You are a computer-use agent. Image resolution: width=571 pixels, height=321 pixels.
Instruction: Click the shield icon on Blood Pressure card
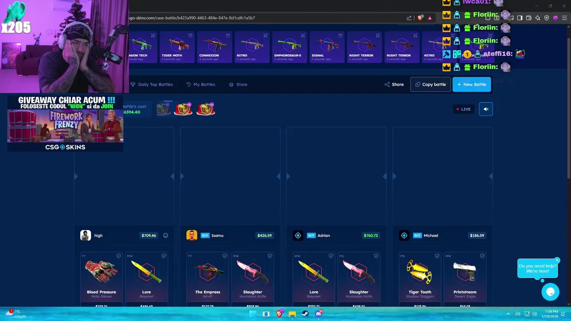coord(119,256)
